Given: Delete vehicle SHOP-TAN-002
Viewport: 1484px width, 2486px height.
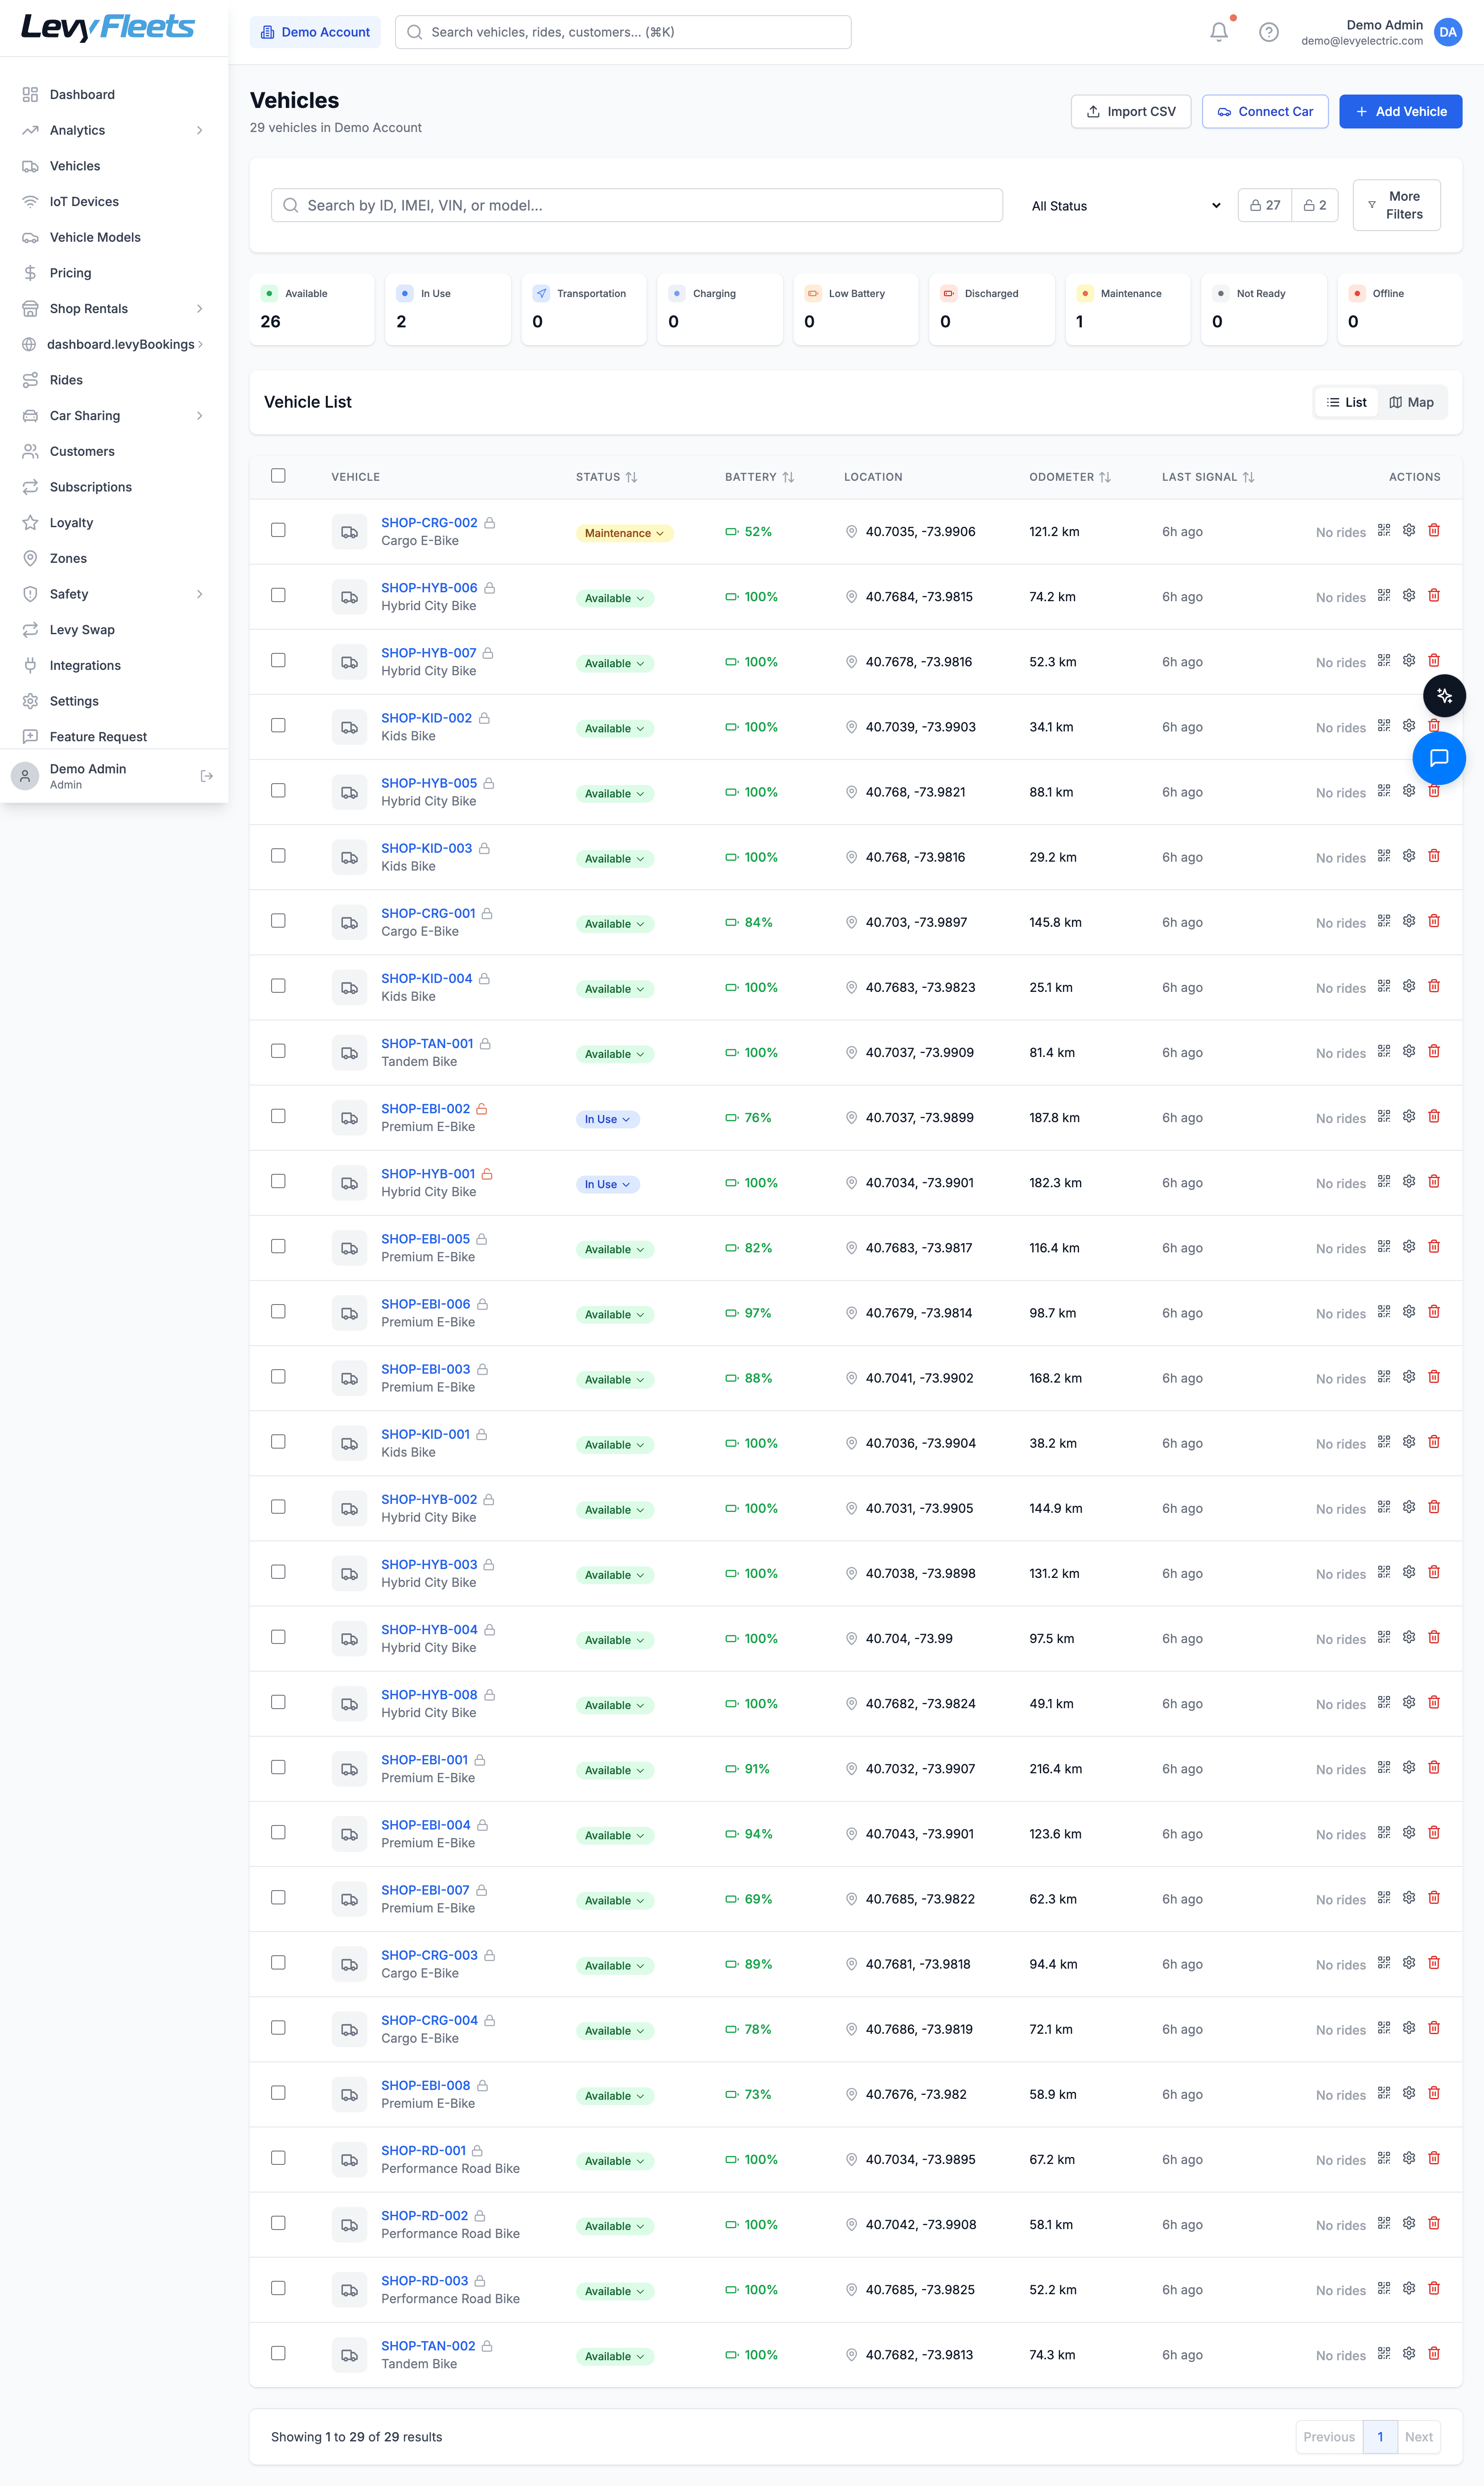Looking at the screenshot, I should [x=1434, y=2353].
